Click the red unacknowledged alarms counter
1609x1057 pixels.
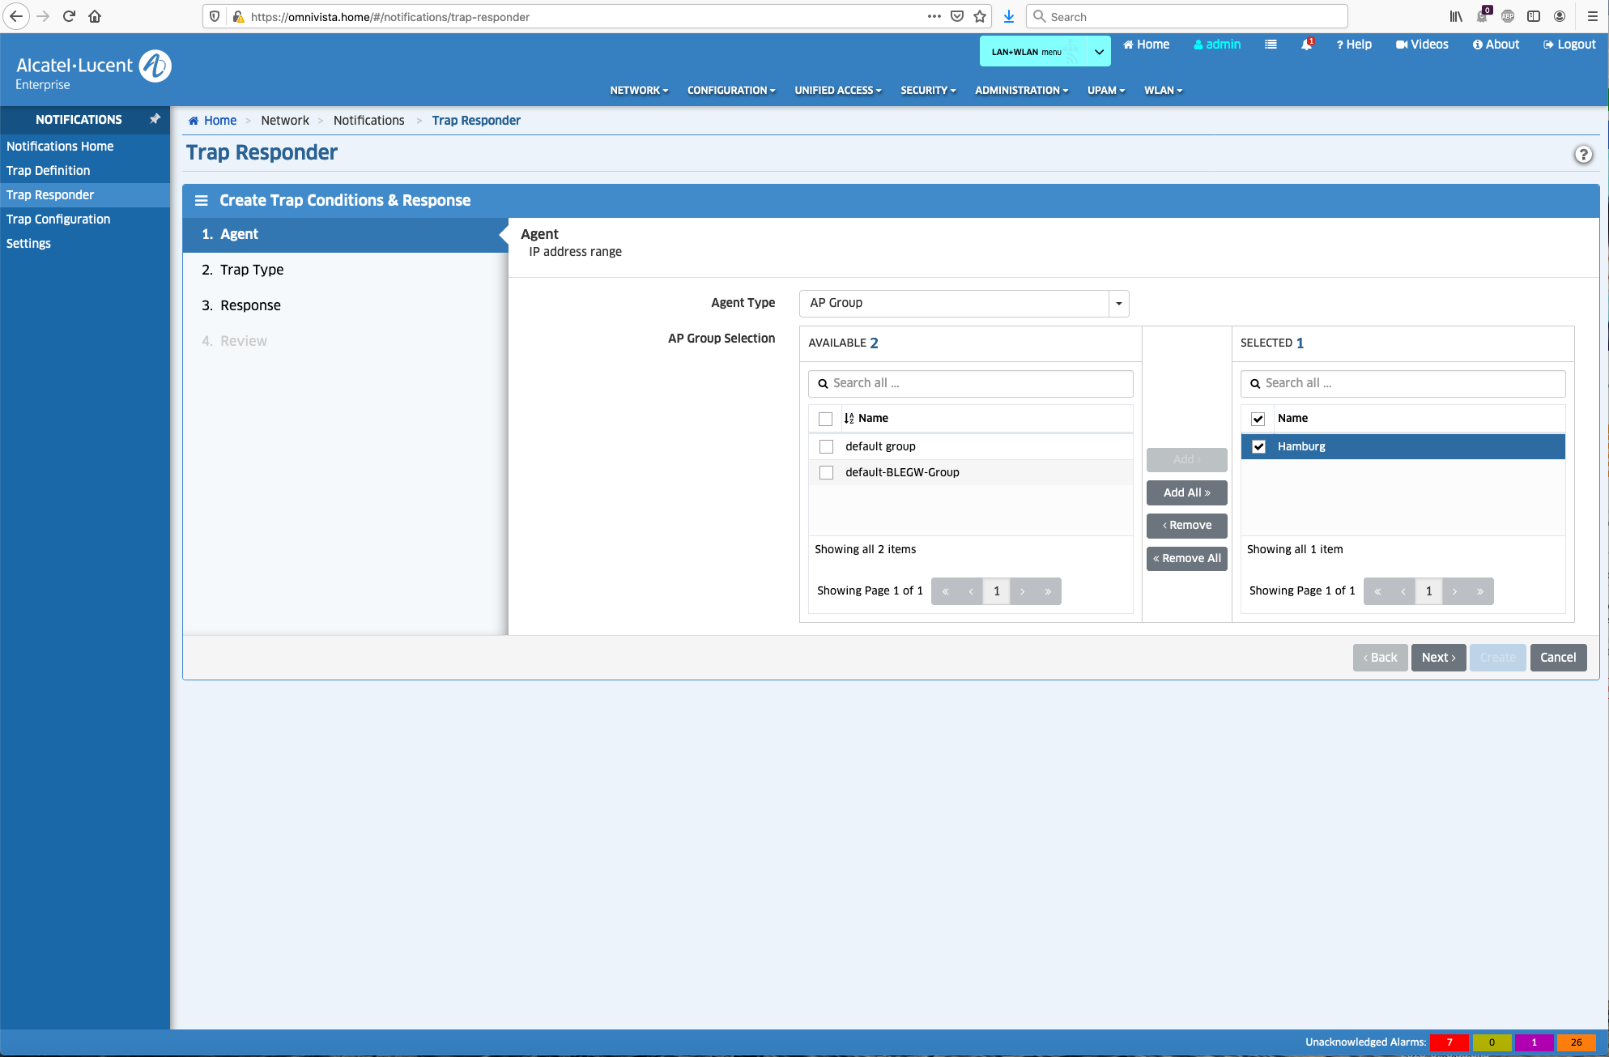pos(1449,1042)
